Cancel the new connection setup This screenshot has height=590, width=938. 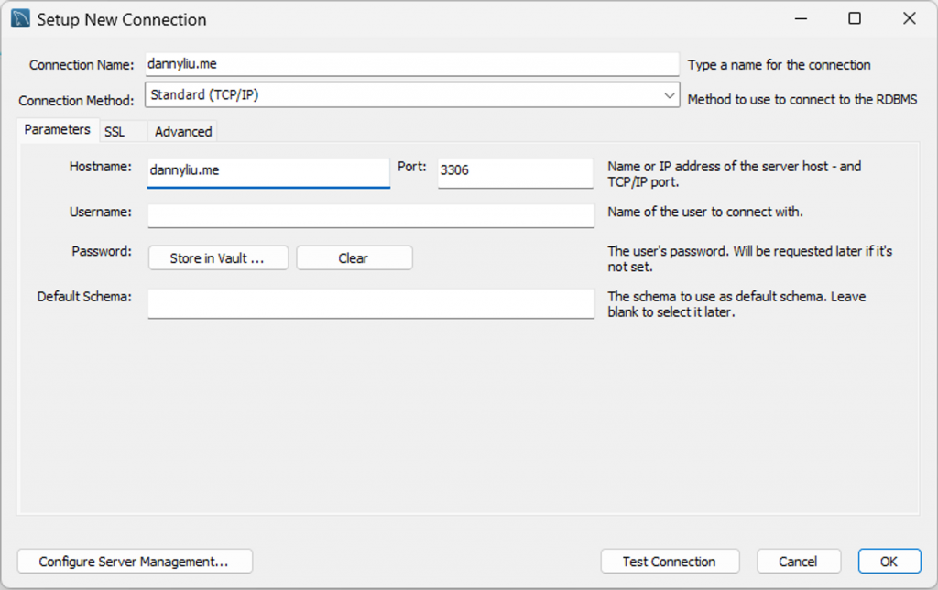coord(798,562)
